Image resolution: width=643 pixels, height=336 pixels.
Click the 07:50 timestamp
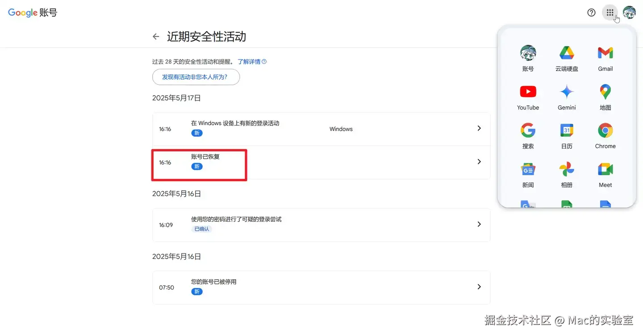point(167,288)
